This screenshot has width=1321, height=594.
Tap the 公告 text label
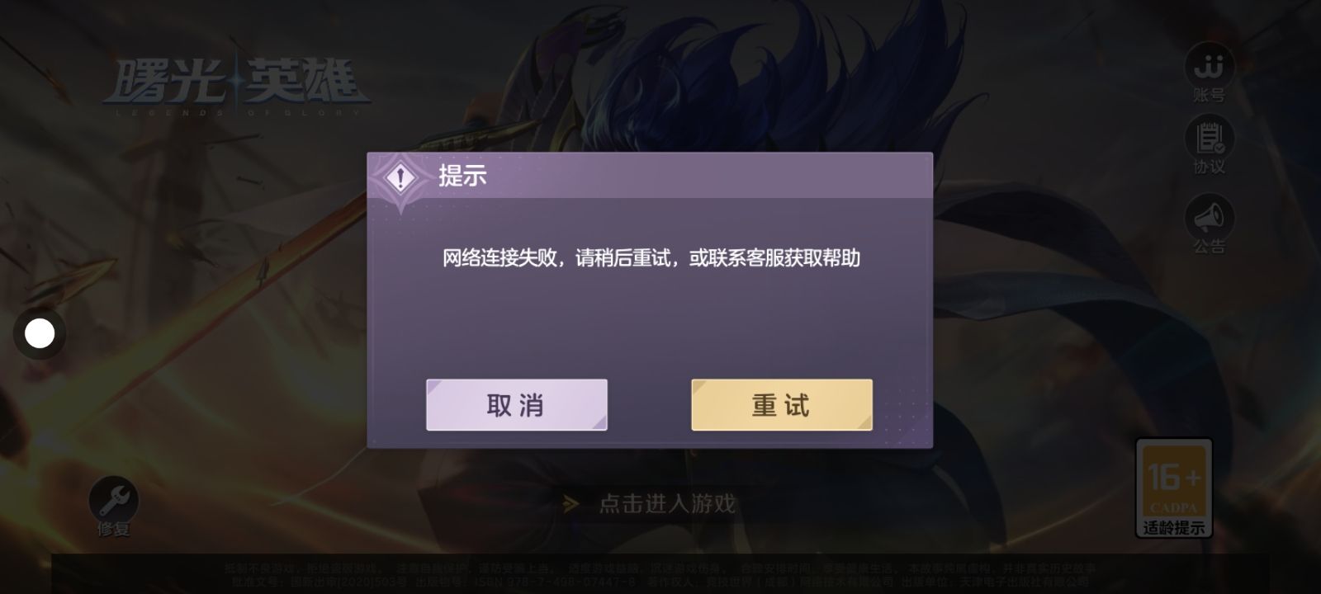tap(1209, 247)
